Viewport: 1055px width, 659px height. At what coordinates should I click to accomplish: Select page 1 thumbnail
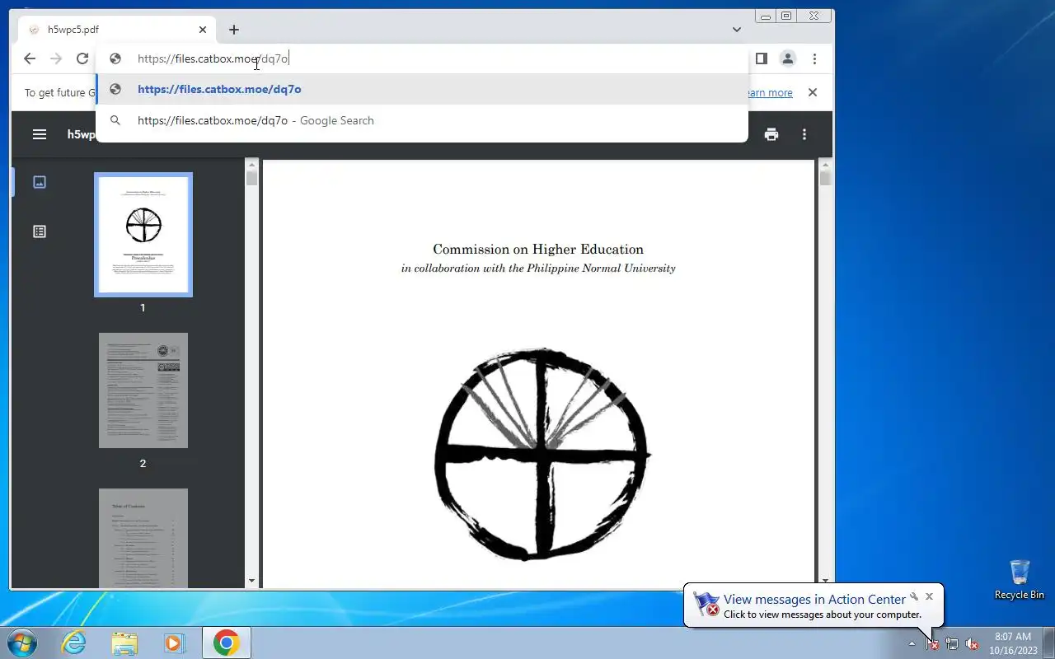tap(143, 235)
